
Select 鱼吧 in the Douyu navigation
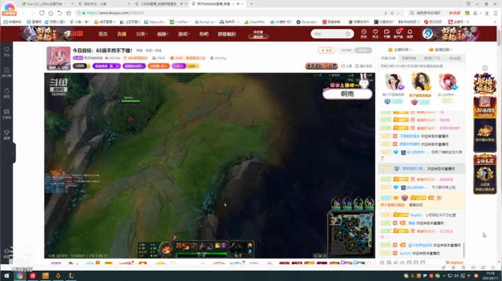click(x=204, y=34)
